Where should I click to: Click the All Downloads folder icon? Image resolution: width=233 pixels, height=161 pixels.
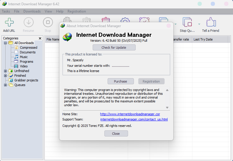[11, 43]
